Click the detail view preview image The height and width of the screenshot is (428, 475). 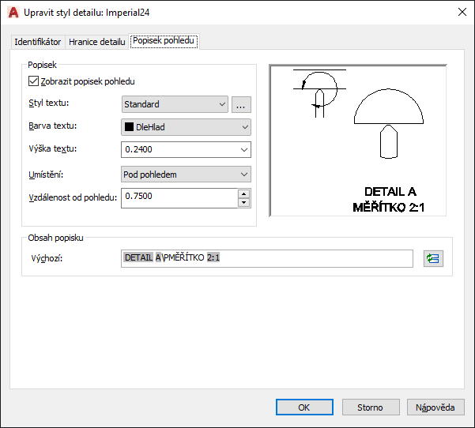(x=358, y=141)
